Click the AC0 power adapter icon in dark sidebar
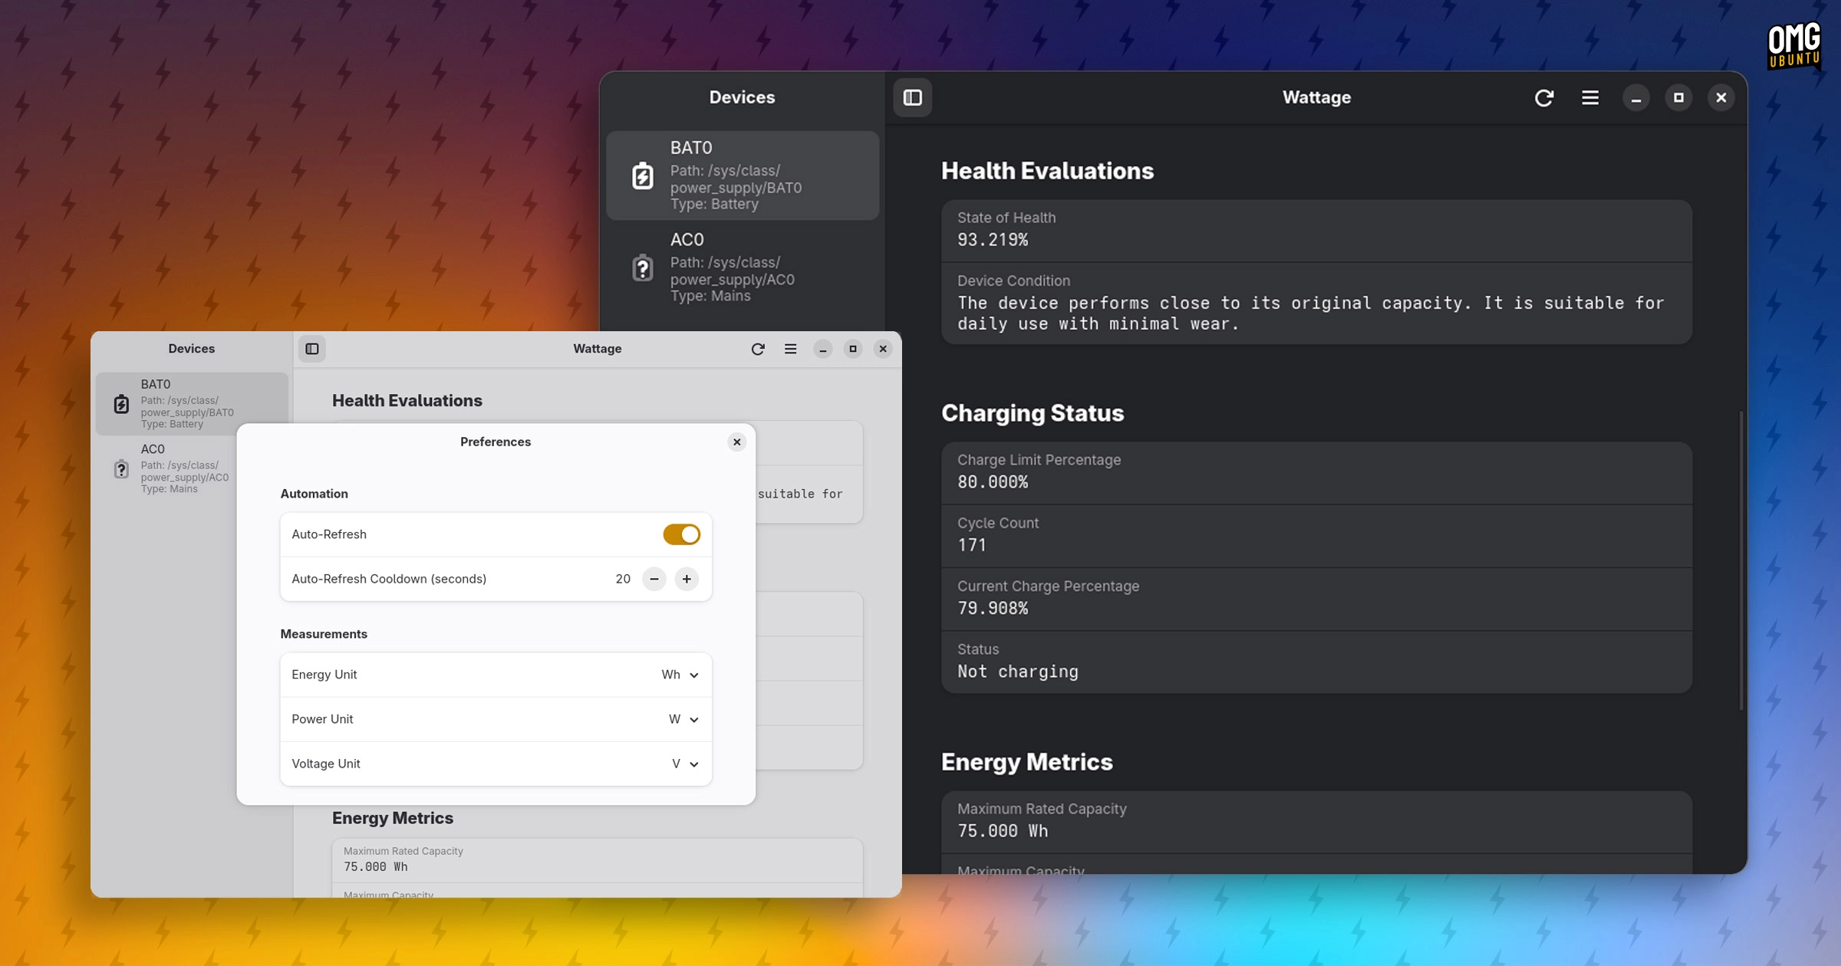1841x966 pixels. (x=641, y=268)
